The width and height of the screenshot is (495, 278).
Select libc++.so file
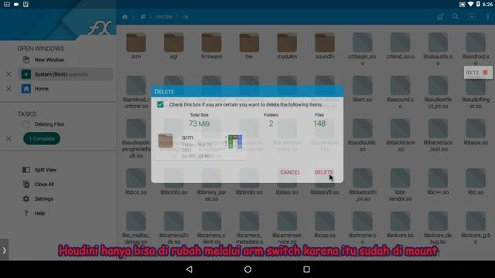[x=438, y=181]
